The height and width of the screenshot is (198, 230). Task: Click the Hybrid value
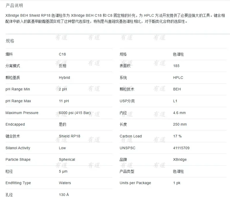64,78
